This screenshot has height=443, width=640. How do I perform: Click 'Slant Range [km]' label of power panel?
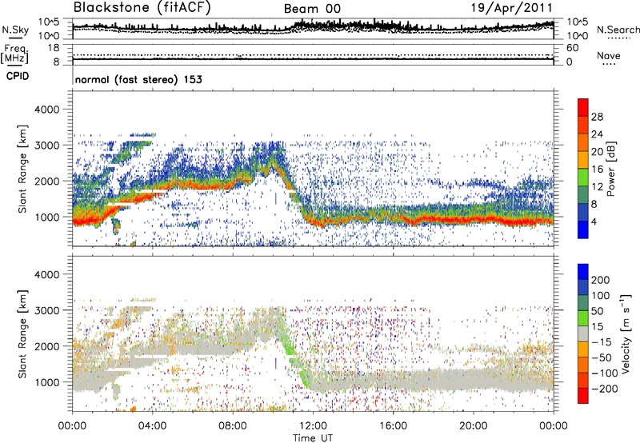tap(22, 169)
